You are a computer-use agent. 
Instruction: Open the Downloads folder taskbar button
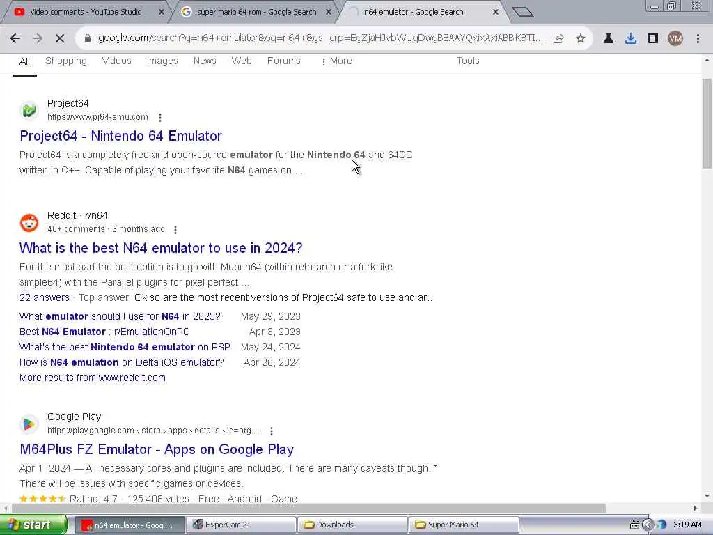(x=353, y=525)
